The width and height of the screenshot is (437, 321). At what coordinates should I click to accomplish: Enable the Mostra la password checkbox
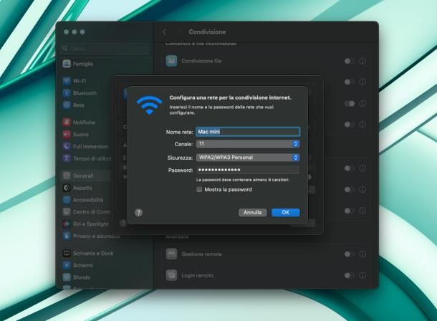[x=199, y=189]
